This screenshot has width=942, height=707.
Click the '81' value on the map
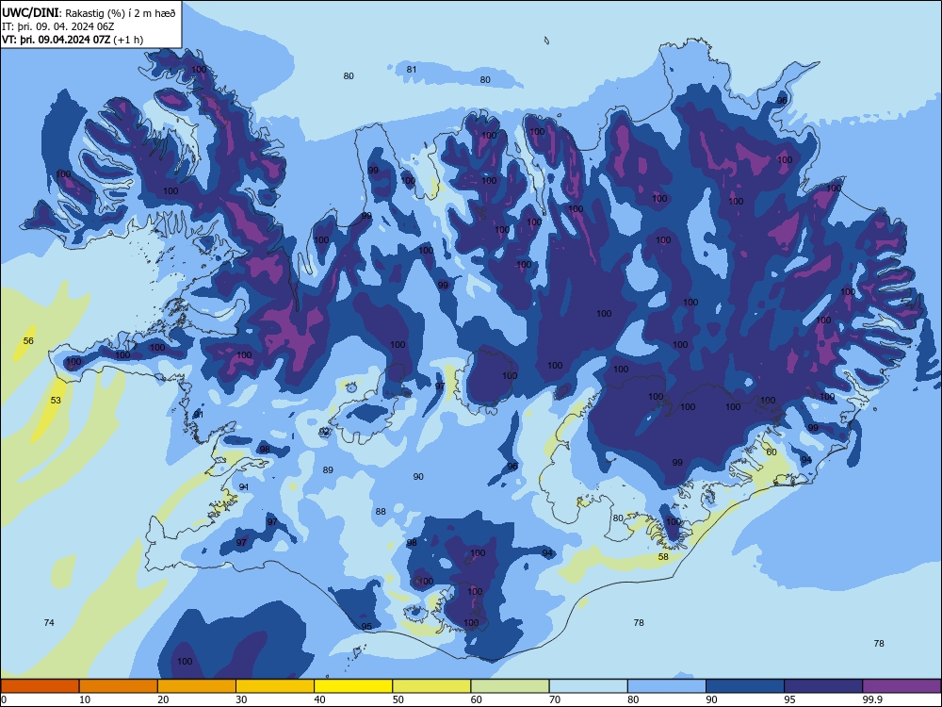click(x=412, y=69)
